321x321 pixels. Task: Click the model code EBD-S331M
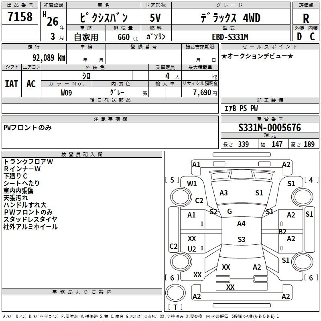tap(230, 37)
